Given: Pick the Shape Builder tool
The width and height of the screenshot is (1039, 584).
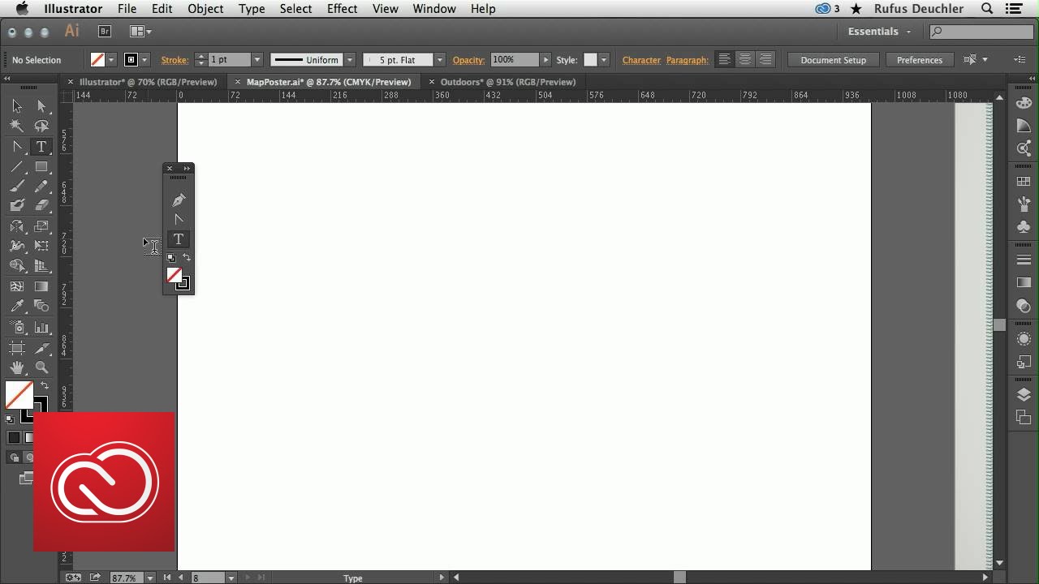Looking at the screenshot, I should coord(17,266).
